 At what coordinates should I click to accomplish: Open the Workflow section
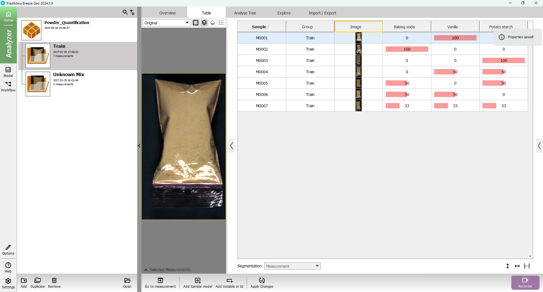[x=8, y=86]
